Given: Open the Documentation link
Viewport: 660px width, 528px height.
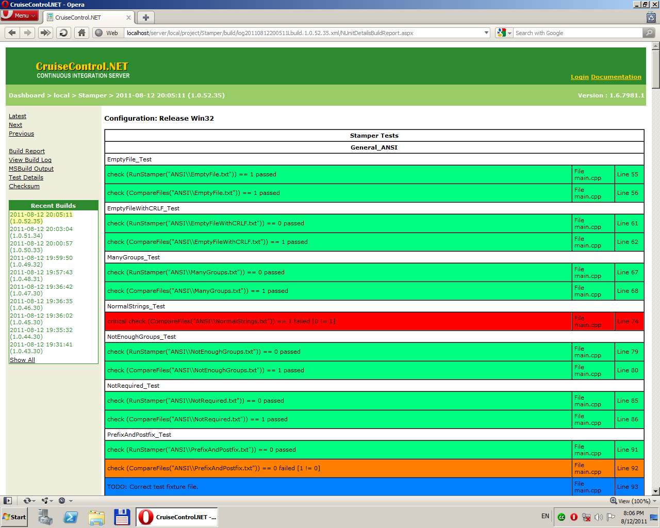Looking at the screenshot, I should [x=616, y=77].
